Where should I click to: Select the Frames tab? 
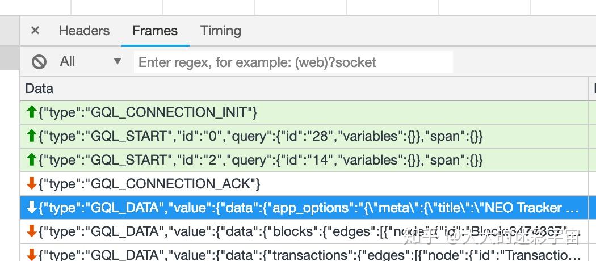pyautogui.click(x=155, y=31)
